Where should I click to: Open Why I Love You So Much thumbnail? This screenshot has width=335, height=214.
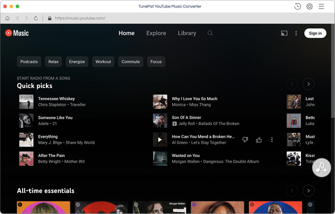(160, 102)
